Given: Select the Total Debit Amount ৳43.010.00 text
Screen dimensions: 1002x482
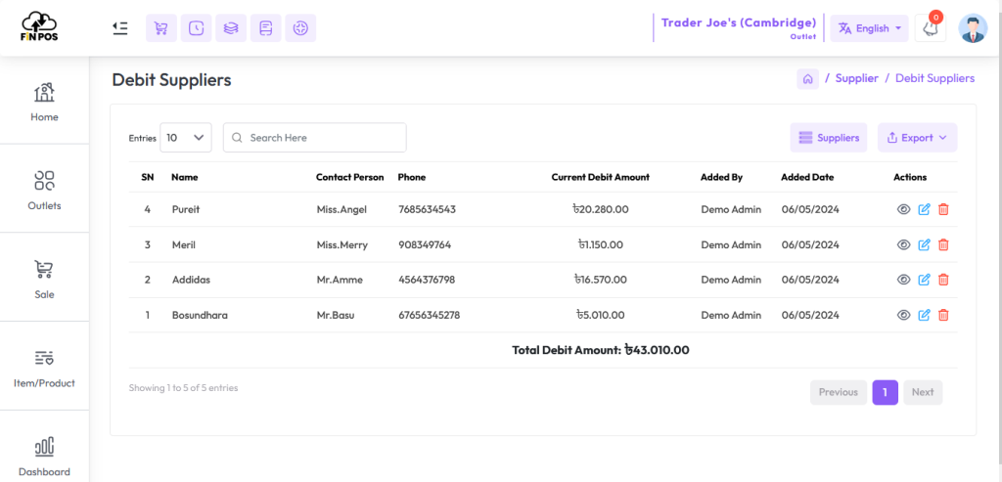Looking at the screenshot, I should click(600, 350).
